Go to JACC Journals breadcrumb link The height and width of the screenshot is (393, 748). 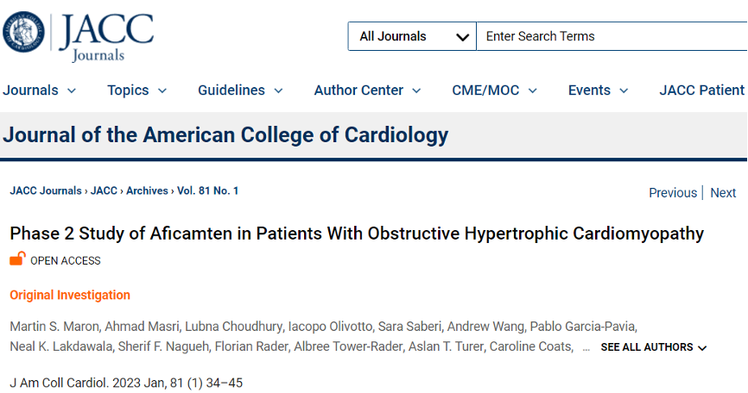tap(46, 190)
